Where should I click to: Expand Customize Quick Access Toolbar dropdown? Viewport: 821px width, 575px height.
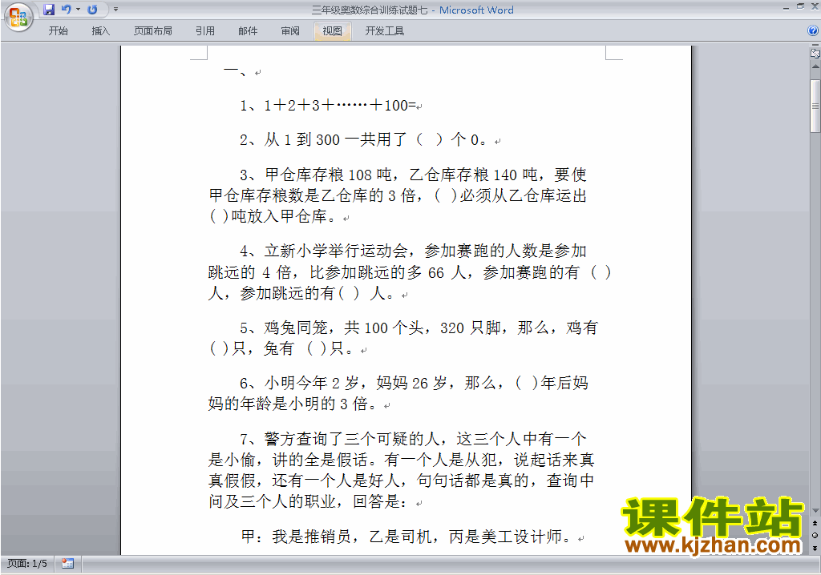tap(115, 10)
